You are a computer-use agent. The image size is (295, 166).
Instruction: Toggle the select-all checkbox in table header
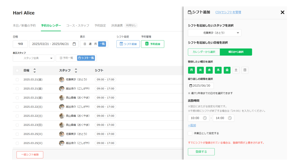[17, 71]
